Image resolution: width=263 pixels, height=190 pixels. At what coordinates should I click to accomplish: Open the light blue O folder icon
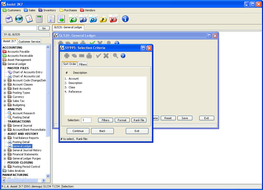pyautogui.click(x=93, y=19)
